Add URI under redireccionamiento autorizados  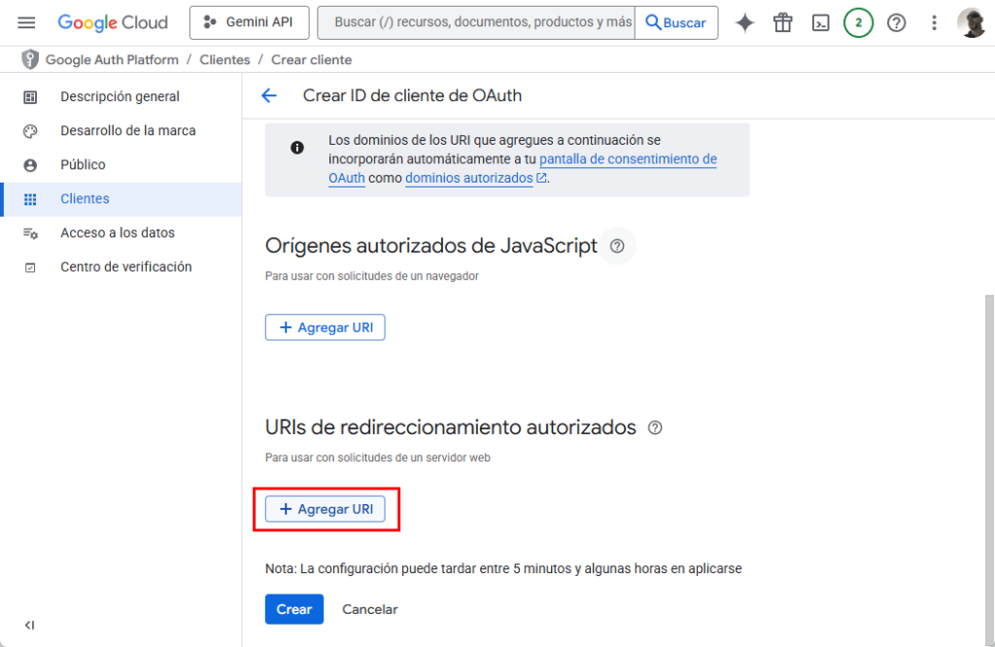click(x=326, y=509)
